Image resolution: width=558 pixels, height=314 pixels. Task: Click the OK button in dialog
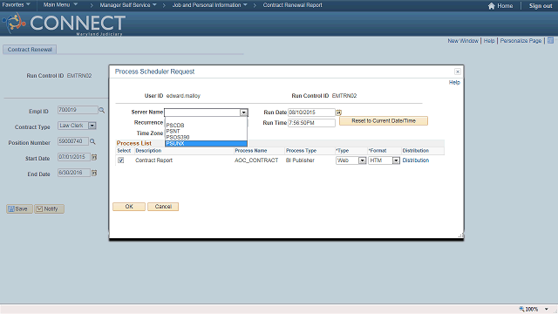[129, 207]
